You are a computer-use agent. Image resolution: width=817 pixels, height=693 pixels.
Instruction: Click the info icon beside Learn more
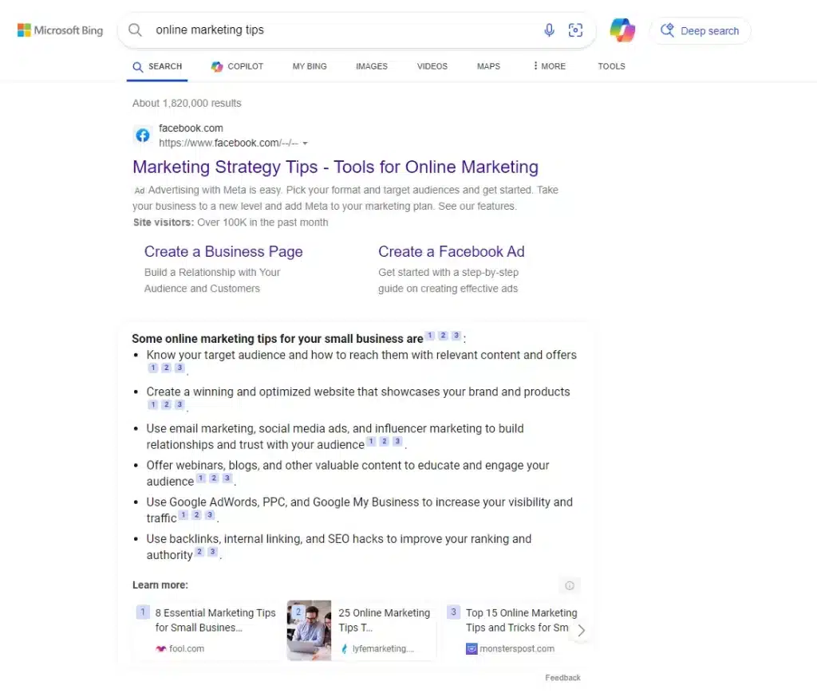[570, 585]
